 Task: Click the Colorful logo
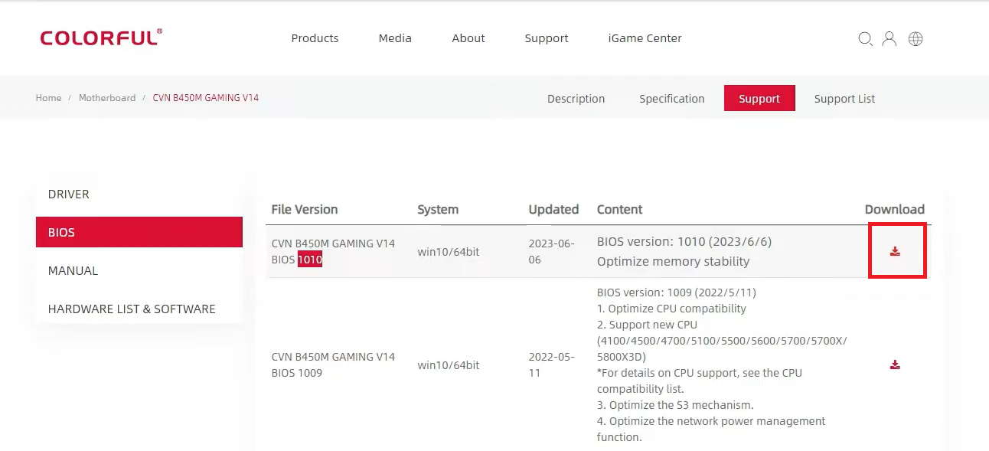pyautogui.click(x=101, y=38)
